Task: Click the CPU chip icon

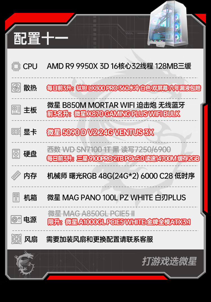Action: click(x=16, y=67)
